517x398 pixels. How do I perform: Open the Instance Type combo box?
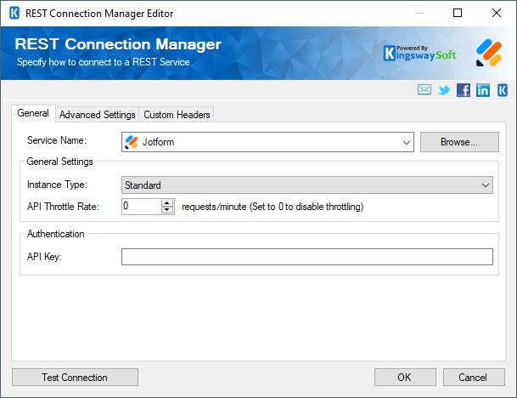point(307,185)
